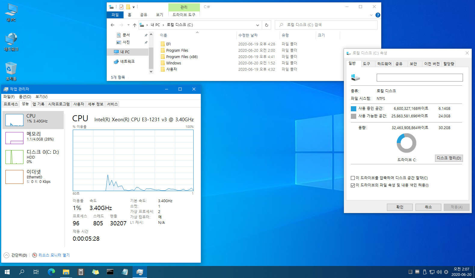Click the drive label text field
475x278 pixels.
tap(420, 78)
